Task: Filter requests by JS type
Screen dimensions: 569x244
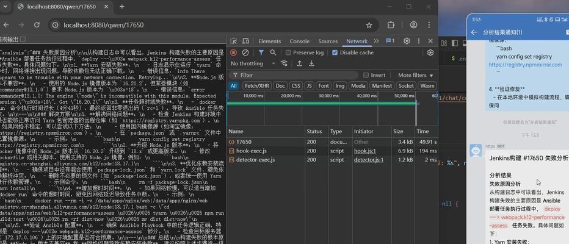Action: click(x=309, y=86)
